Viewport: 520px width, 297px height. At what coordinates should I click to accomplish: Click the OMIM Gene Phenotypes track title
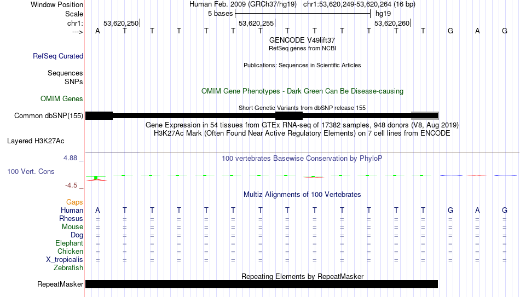tap(302, 91)
